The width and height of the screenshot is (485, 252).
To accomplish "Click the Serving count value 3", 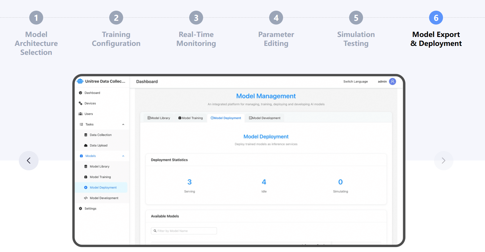I will click(189, 182).
